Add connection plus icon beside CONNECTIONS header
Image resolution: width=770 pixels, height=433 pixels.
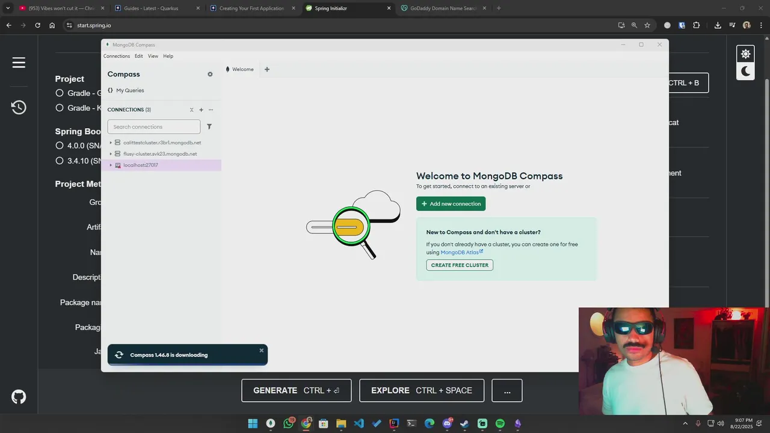(201, 110)
